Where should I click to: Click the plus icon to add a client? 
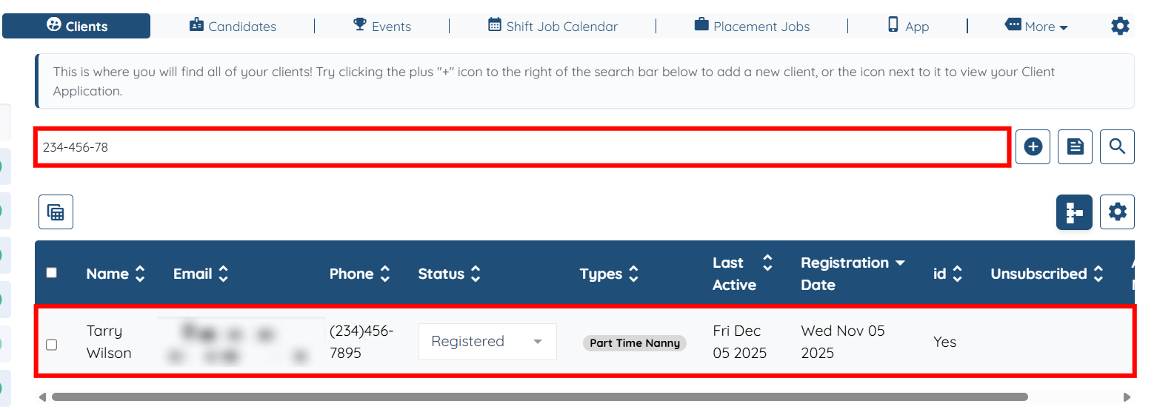1033,147
